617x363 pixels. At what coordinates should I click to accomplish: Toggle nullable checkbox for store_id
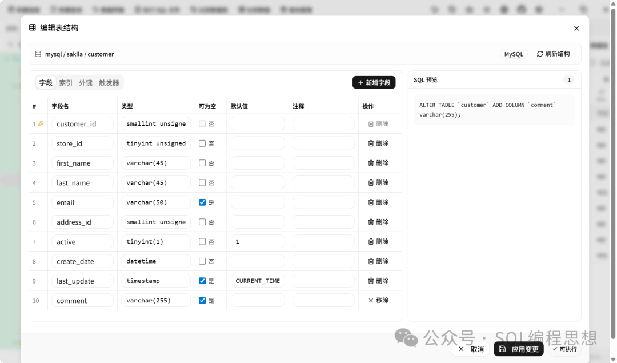tap(202, 143)
